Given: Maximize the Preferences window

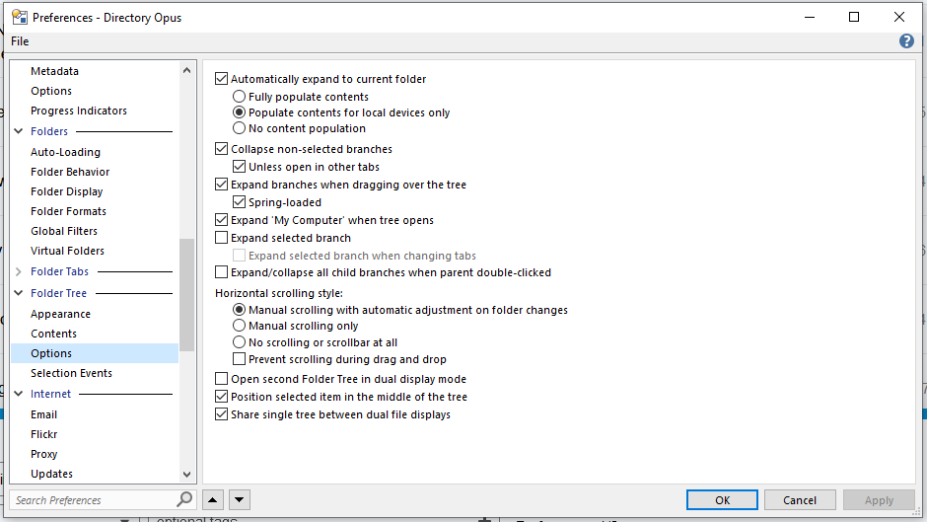Looking at the screenshot, I should pos(854,17).
